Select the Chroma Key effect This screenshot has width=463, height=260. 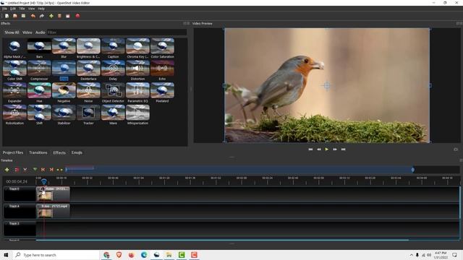tap(137, 48)
